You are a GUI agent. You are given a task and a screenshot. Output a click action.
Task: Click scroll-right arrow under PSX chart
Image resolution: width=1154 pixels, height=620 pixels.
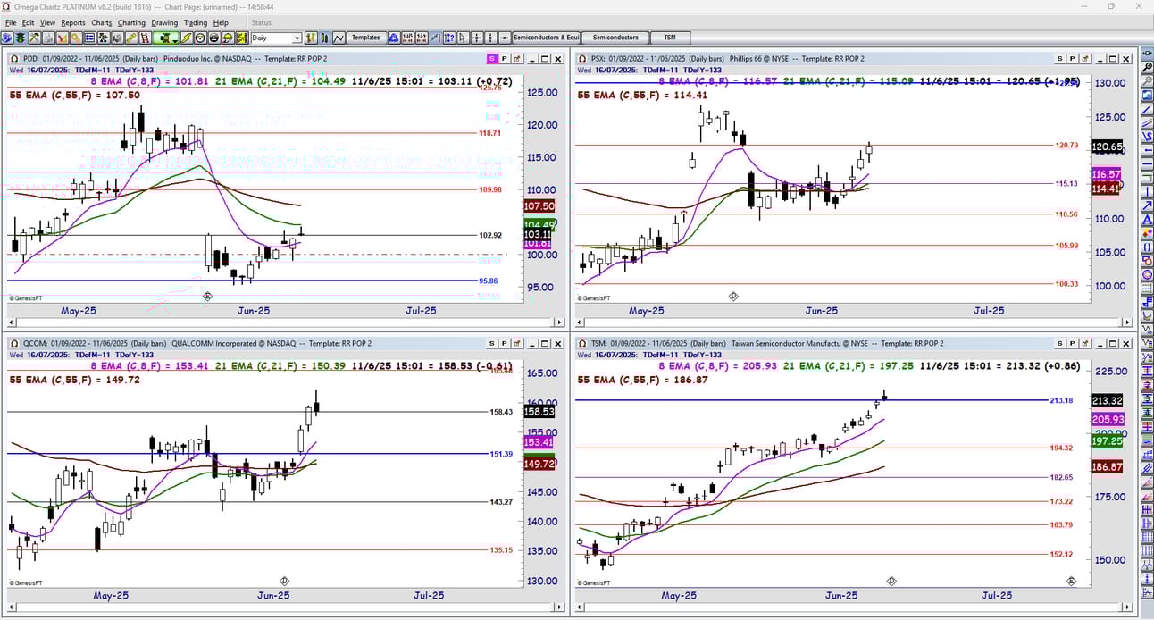[1125, 323]
